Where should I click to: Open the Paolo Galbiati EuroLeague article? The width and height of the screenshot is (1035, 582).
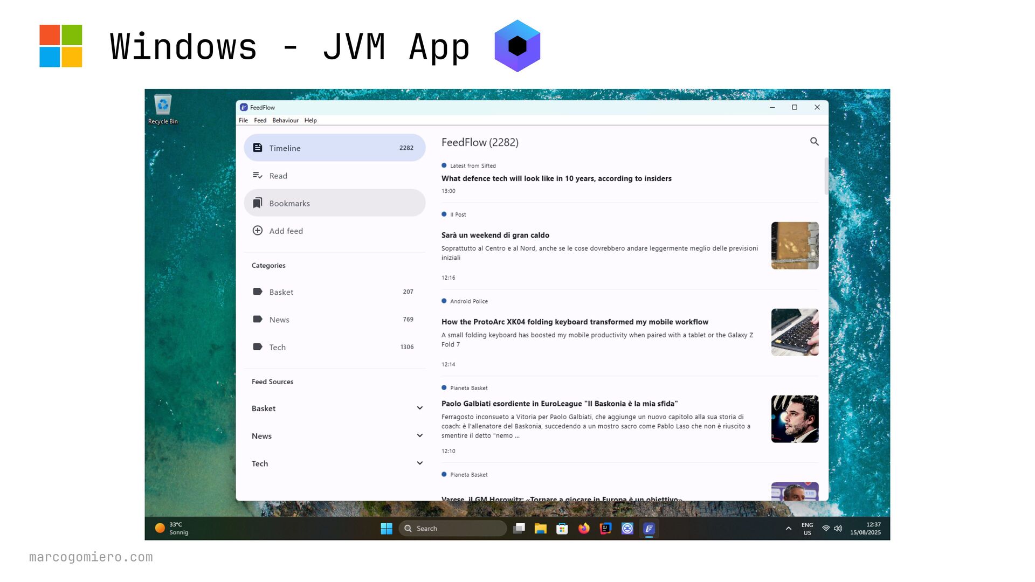560,404
